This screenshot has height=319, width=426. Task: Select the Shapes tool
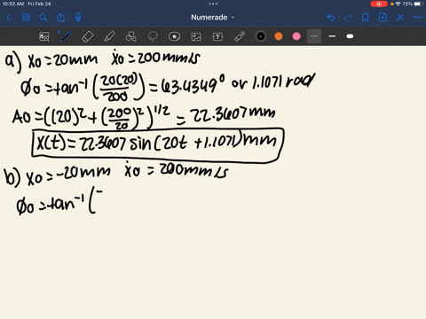(131, 36)
